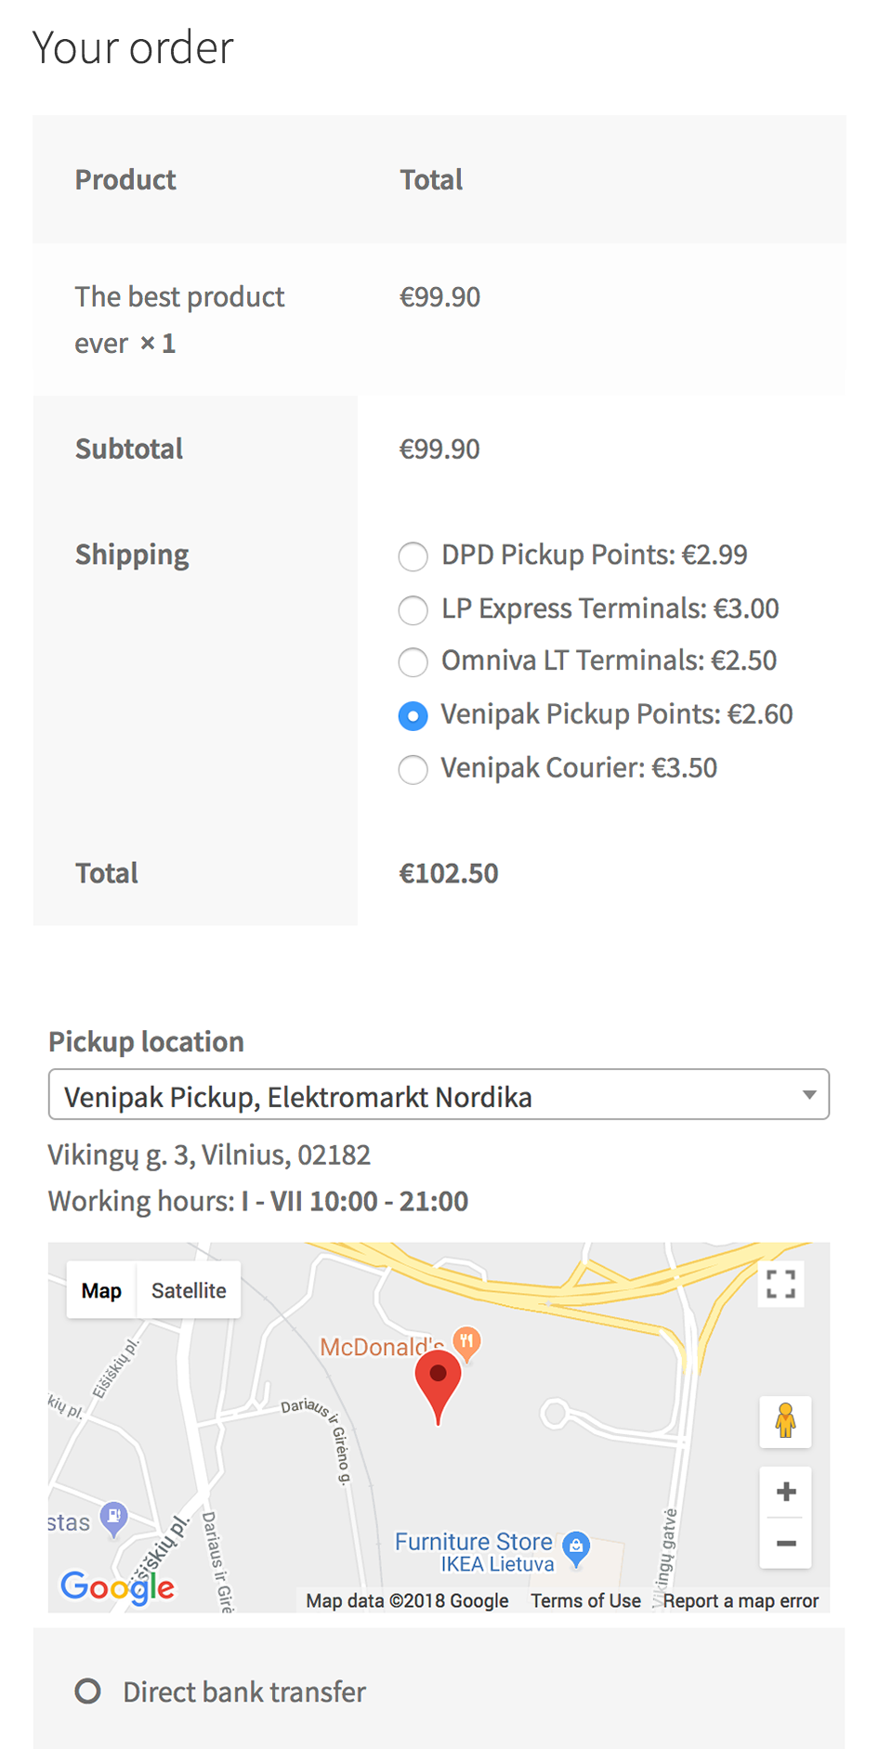Switch map to Satellite view

coord(189,1290)
